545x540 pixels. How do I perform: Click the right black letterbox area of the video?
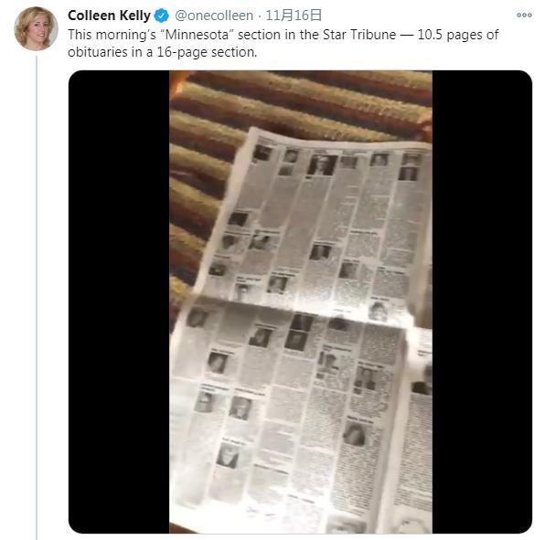[x=482, y=302]
